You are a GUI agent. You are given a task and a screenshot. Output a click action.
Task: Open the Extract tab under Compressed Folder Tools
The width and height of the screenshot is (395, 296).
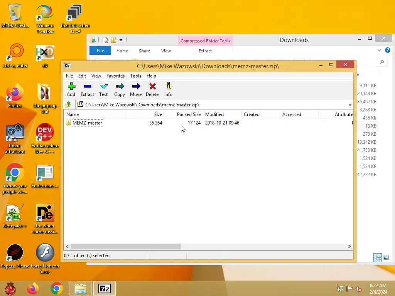pyautogui.click(x=205, y=50)
